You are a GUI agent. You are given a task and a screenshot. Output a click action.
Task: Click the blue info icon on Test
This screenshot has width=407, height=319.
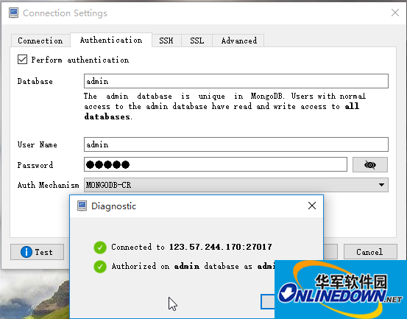pos(26,252)
